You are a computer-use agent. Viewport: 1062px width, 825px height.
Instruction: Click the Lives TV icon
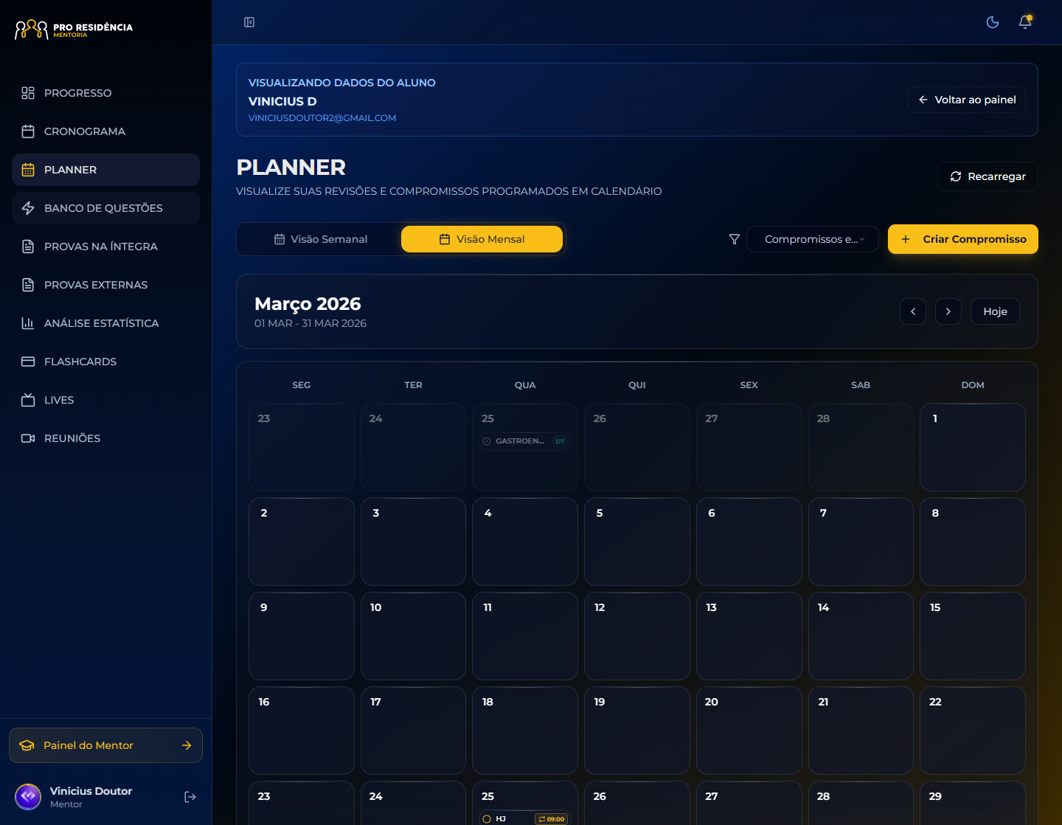point(28,400)
